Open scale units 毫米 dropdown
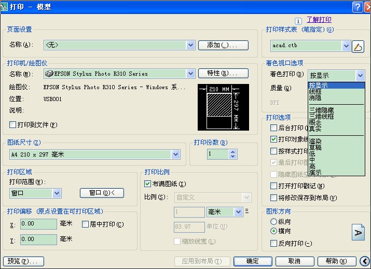 (x=238, y=212)
